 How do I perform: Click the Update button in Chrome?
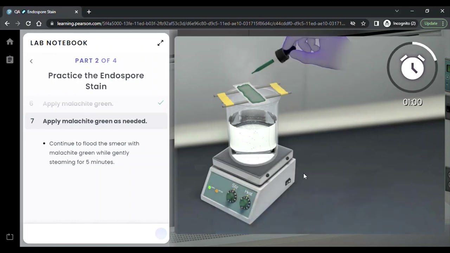pos(434,23)
